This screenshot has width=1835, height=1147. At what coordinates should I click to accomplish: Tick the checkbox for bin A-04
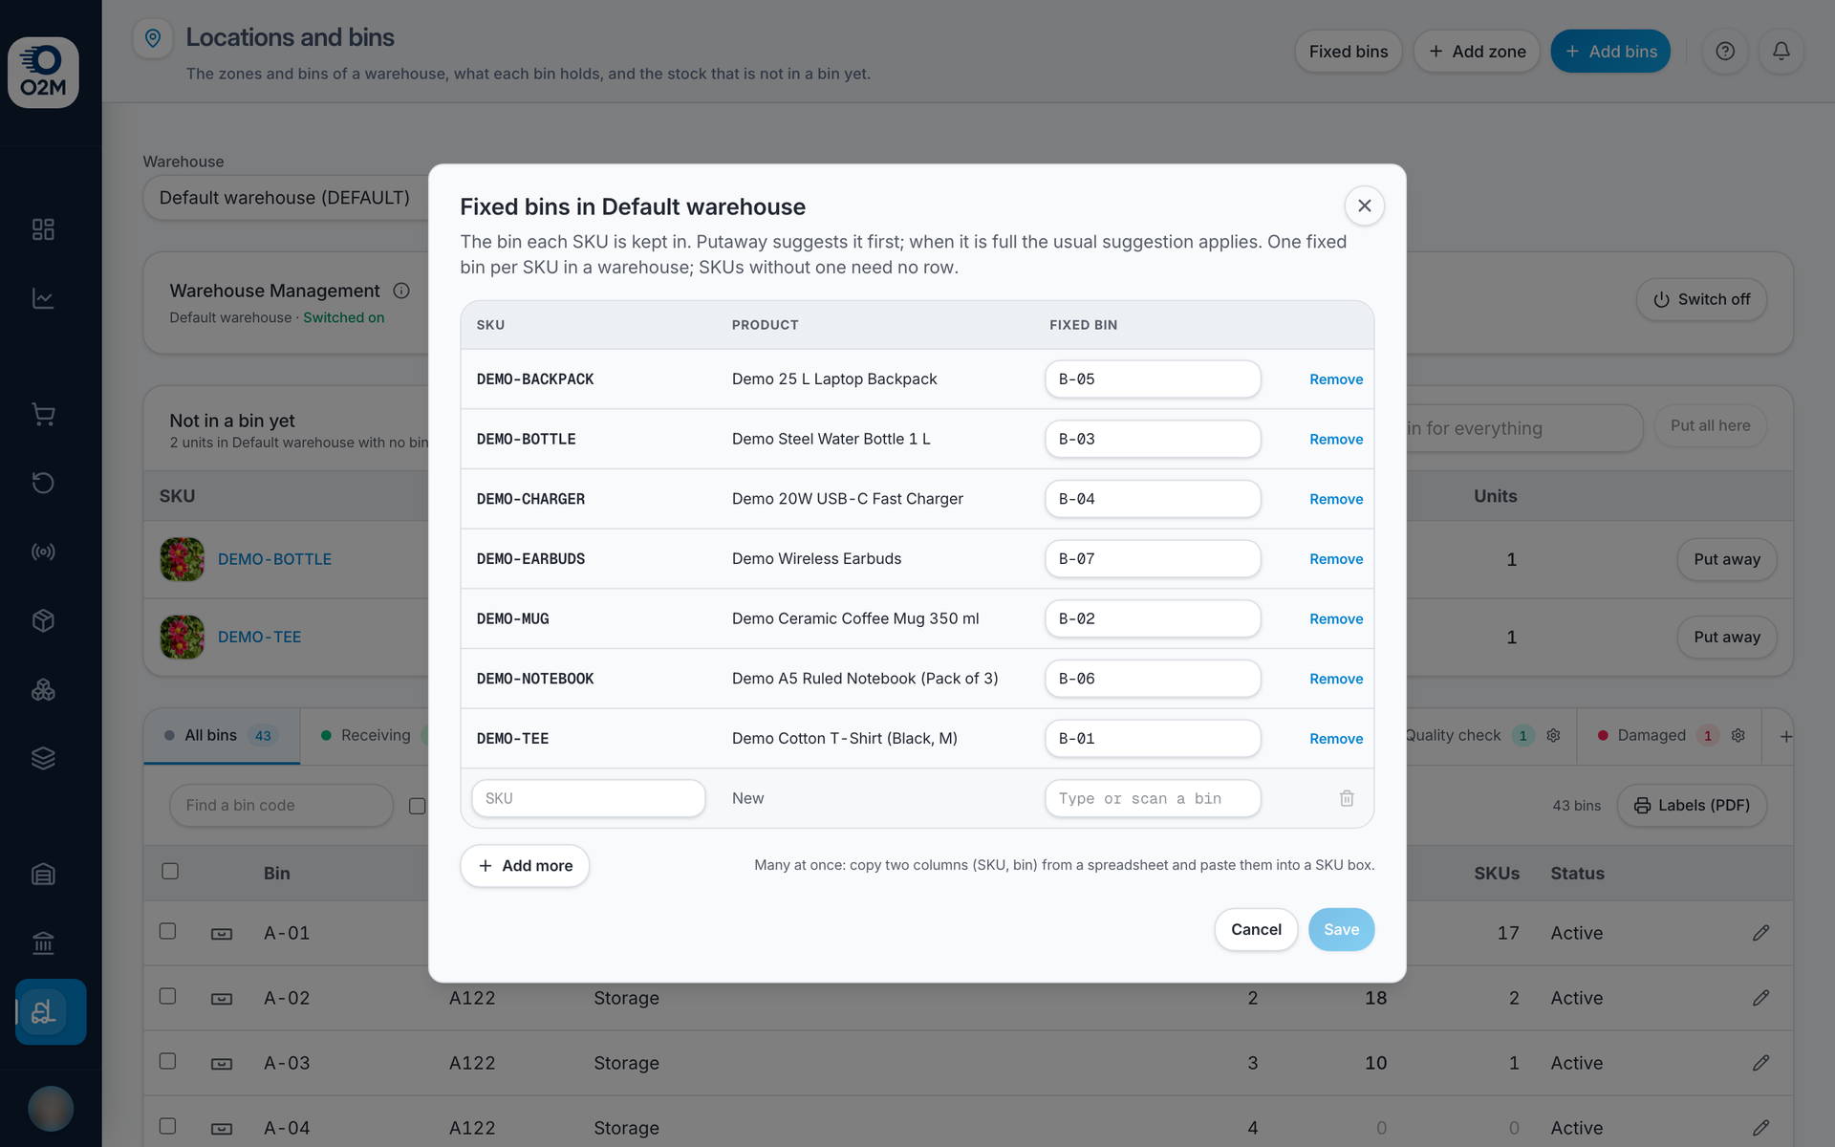167,1126
